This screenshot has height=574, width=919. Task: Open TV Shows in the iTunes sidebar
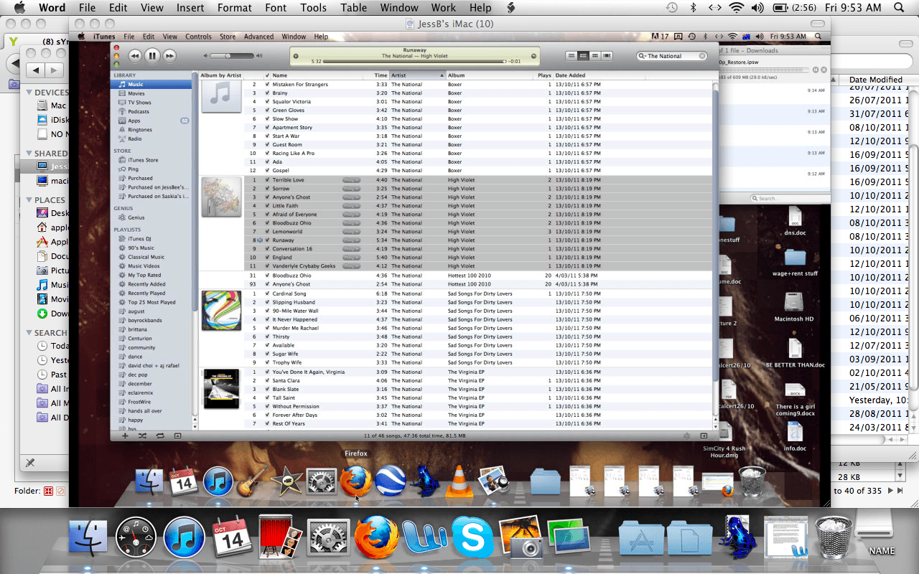(151, 103)
